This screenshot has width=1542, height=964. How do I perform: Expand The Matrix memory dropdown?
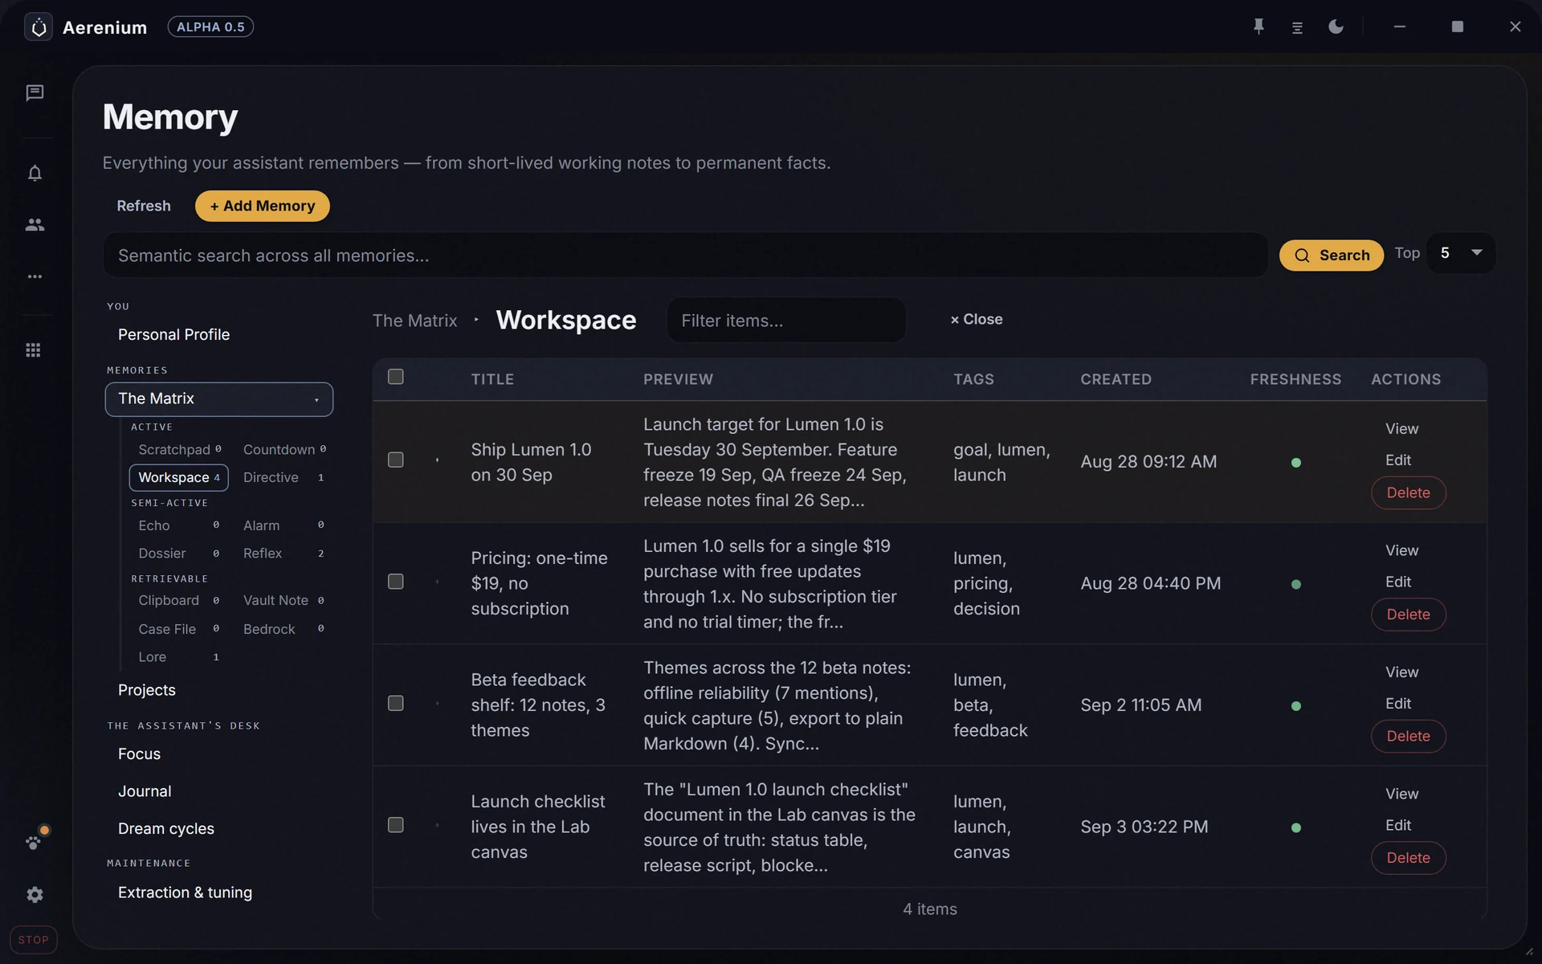(219, 399)
